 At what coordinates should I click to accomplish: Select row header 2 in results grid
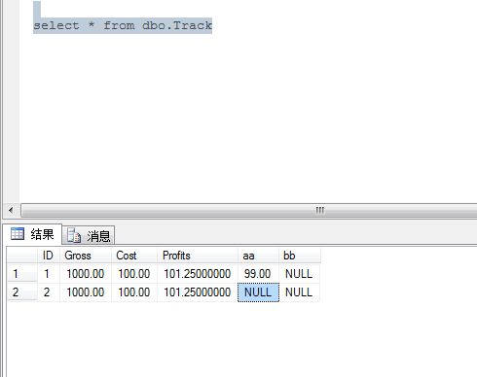22,292
